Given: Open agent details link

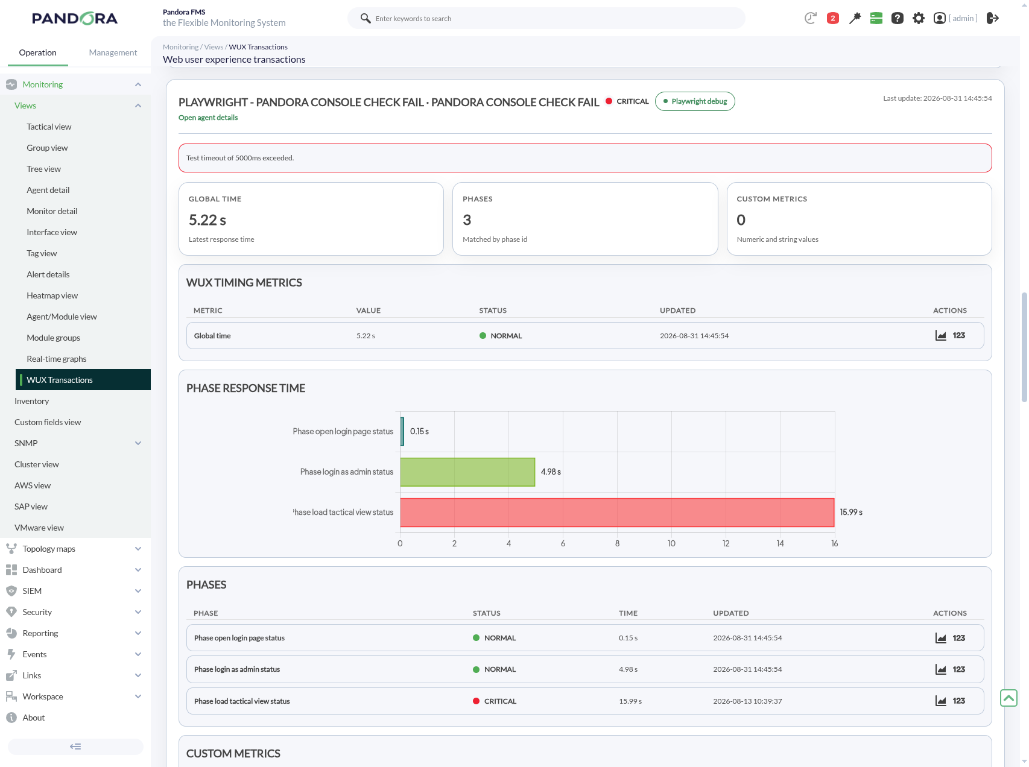Looking at the screenshot, I should coord(208,118).
